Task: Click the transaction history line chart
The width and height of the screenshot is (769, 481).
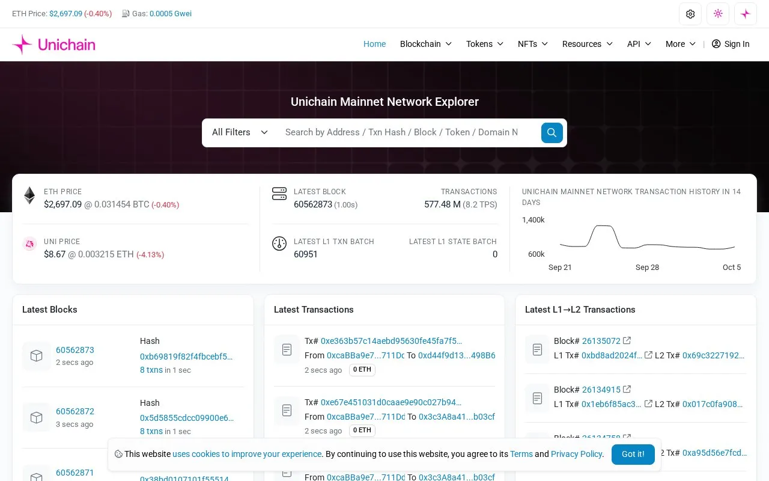Action: [x=647, y=237]
